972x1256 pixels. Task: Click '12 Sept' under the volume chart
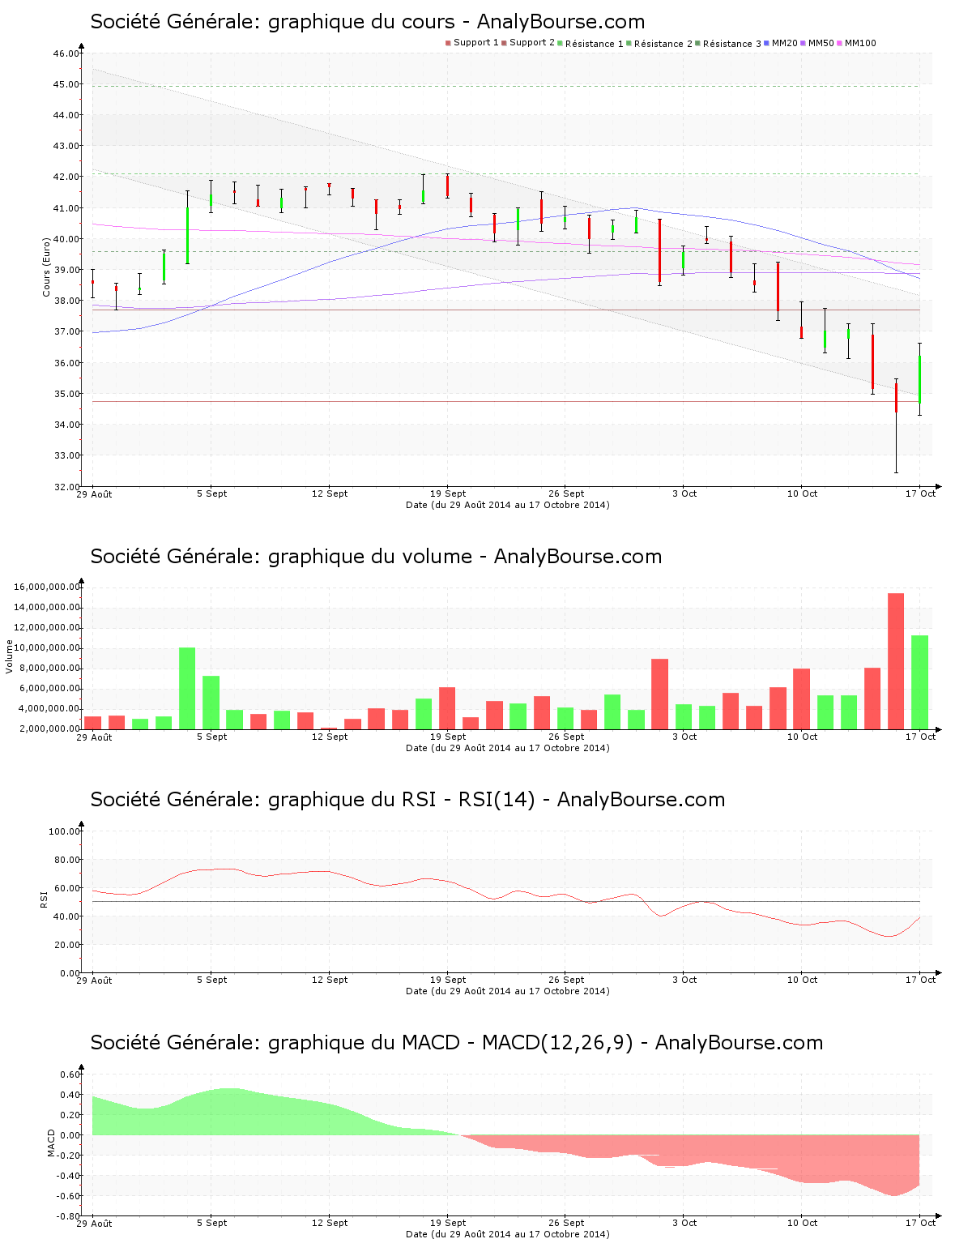(330, 737)
